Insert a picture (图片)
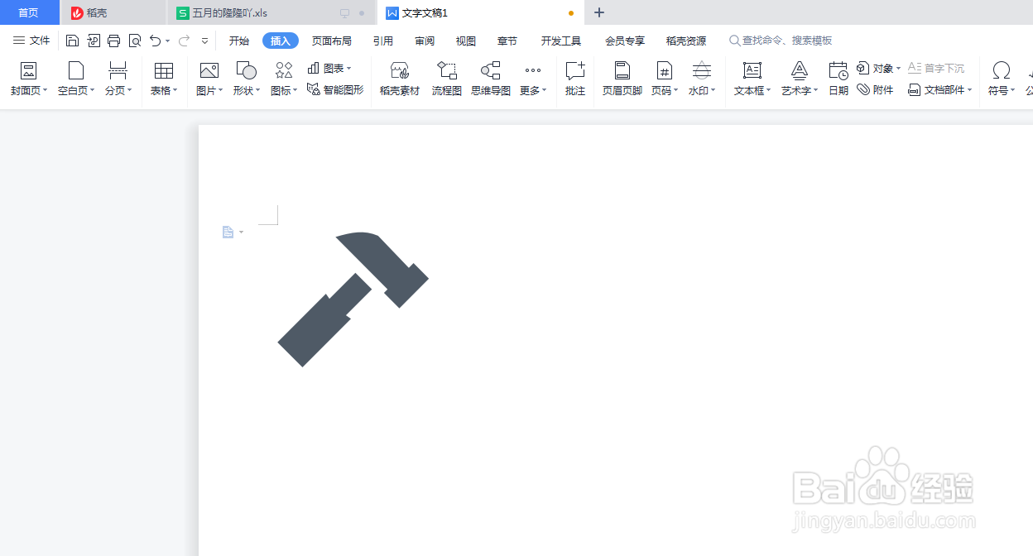 click(209, 79)
